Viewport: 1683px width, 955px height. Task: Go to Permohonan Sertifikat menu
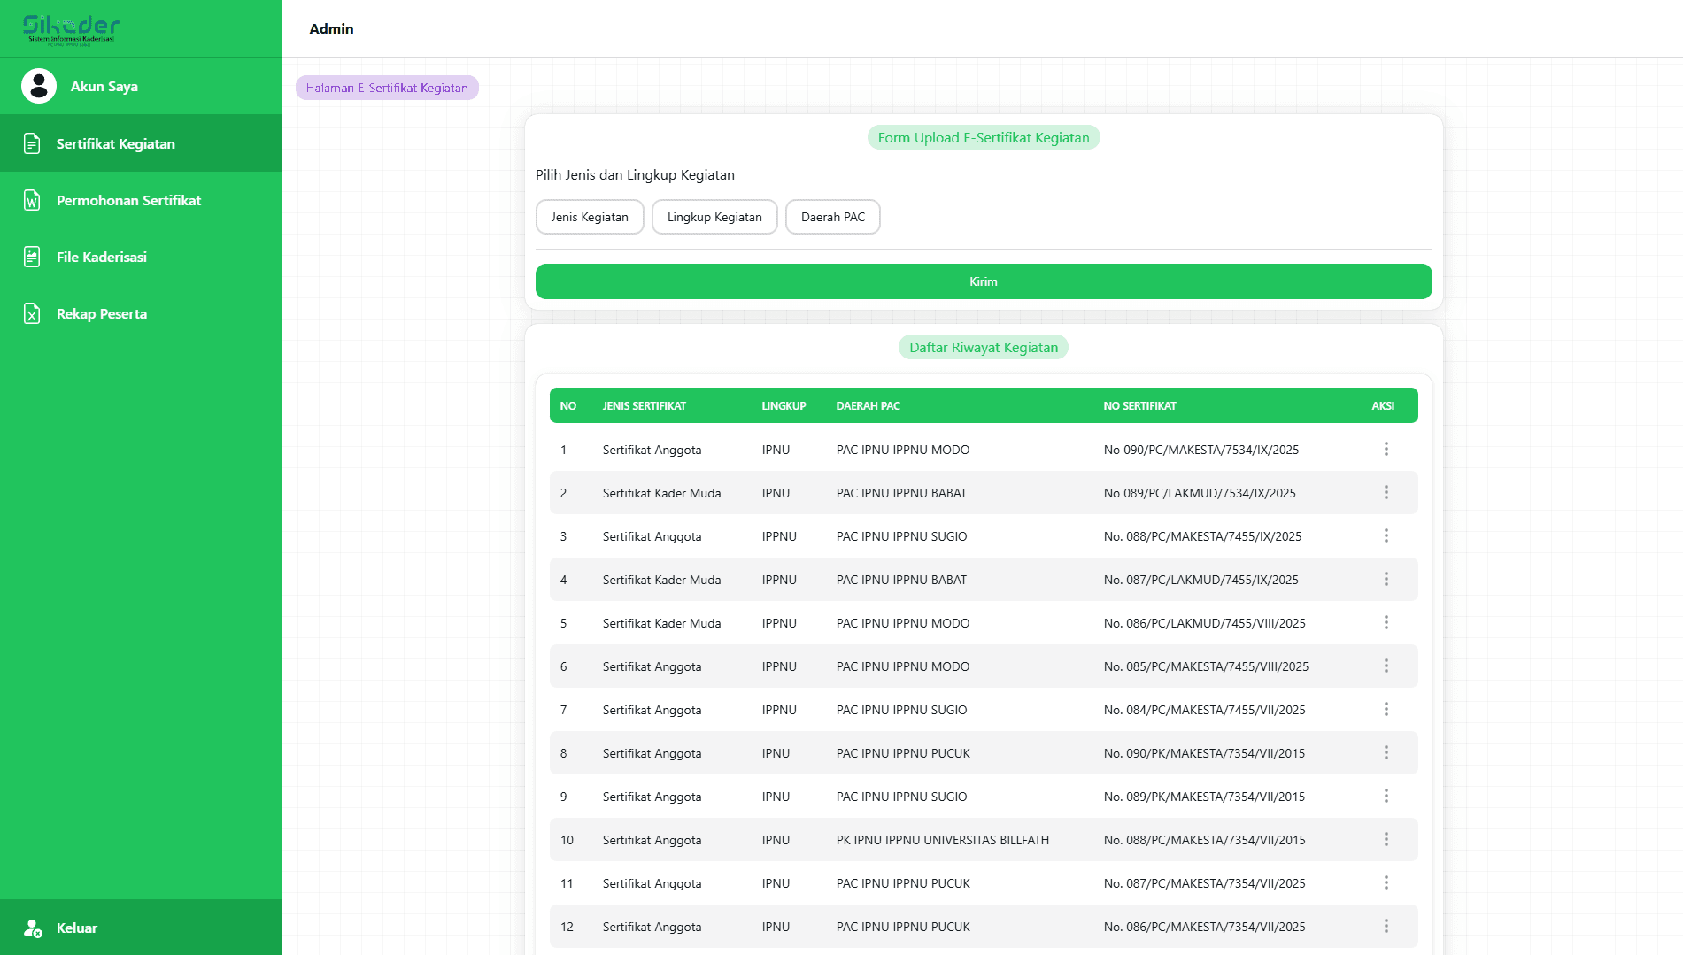(x=128, y=200)
